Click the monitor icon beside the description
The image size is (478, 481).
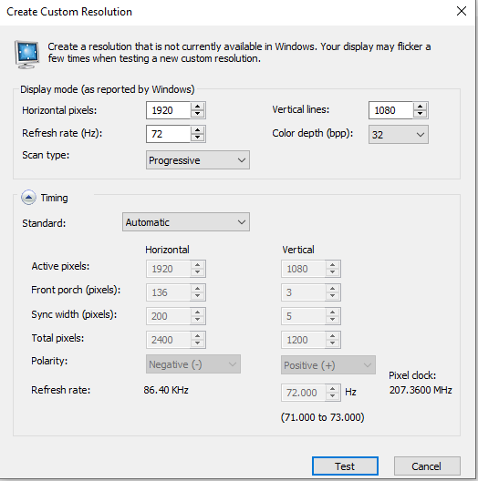(x=27, y=55)
